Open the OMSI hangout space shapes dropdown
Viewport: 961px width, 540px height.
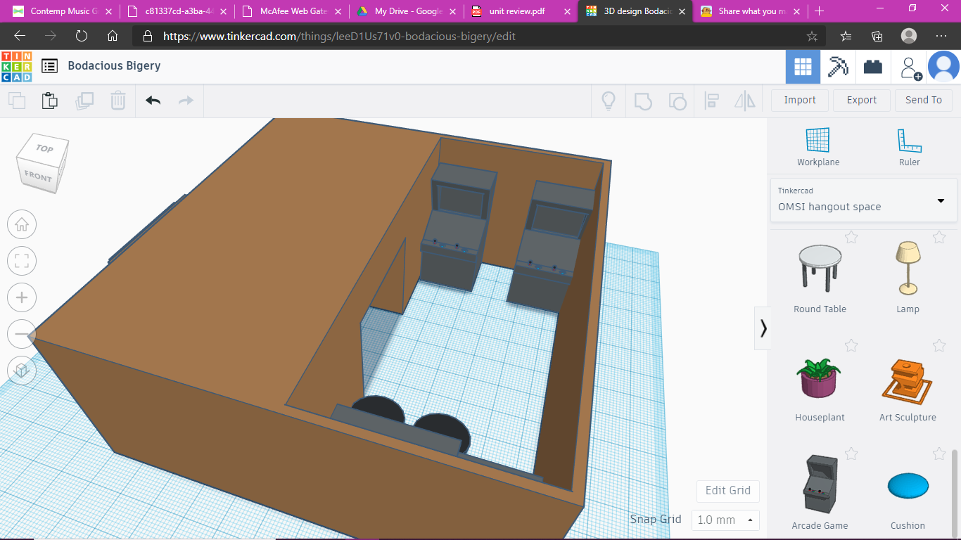(863, 200)
